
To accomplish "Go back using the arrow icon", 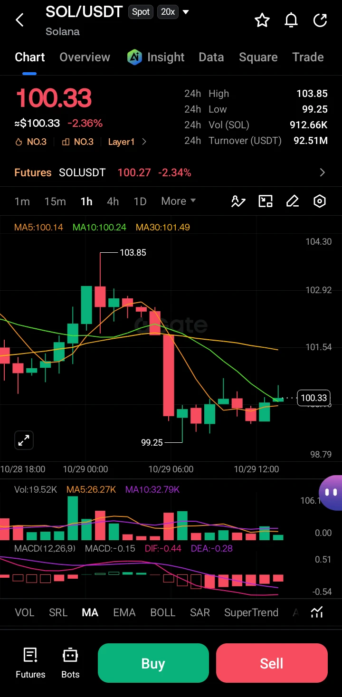I will point(19,20).
